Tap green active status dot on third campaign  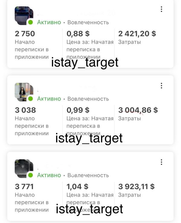pyautogui.click(x=30, y=175)
